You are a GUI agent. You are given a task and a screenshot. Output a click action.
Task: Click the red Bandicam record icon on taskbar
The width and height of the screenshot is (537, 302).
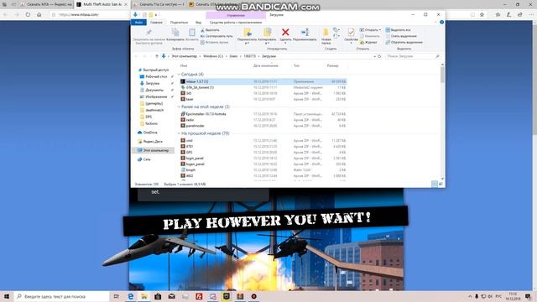tap(253, 296)
